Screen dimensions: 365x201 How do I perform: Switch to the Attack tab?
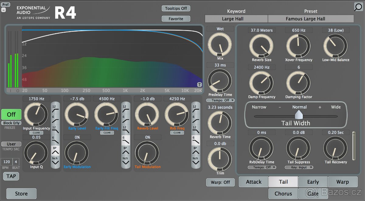[253, 182]
